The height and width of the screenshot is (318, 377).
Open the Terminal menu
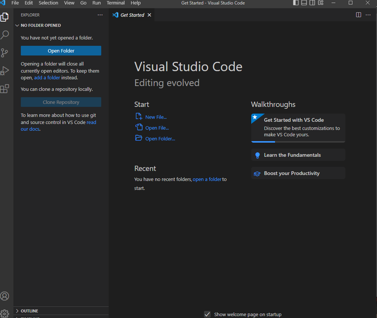[116, 3]
